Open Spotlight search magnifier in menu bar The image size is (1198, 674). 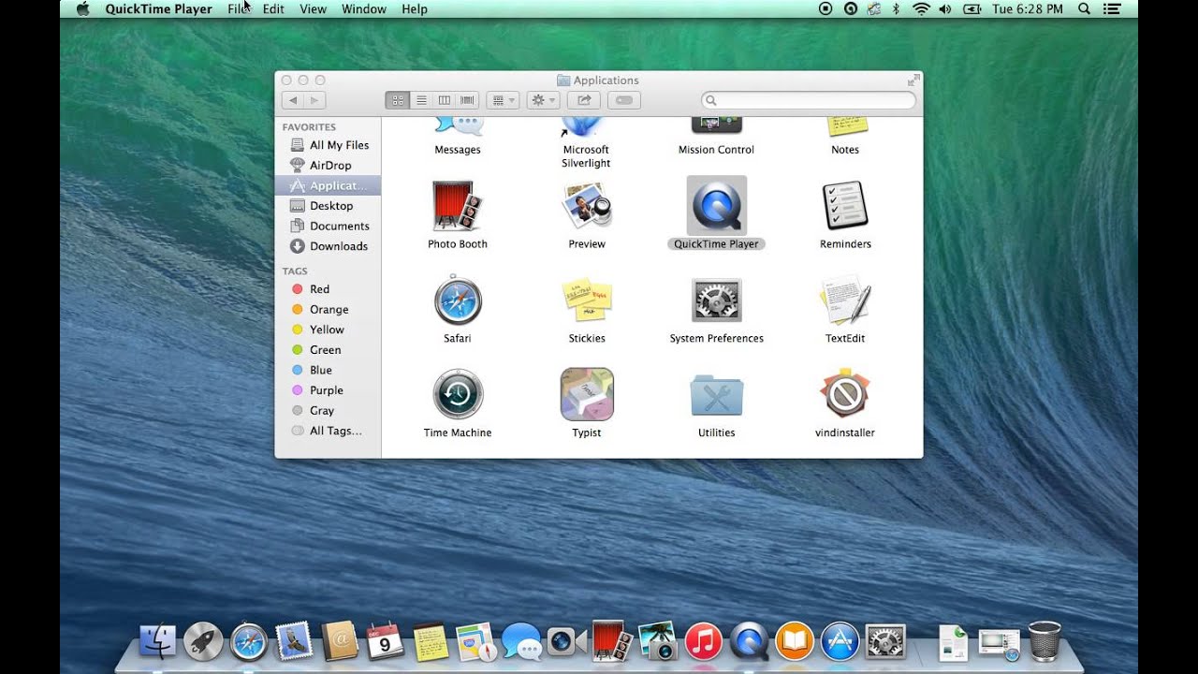[x=1084, y=8]
